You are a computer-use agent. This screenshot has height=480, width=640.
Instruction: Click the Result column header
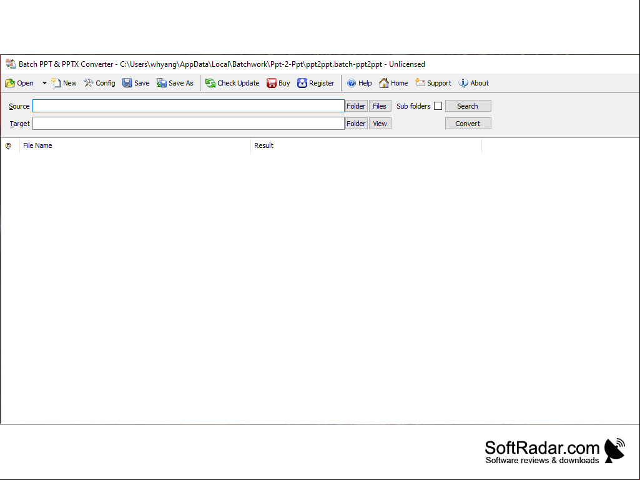click(366, 145)
